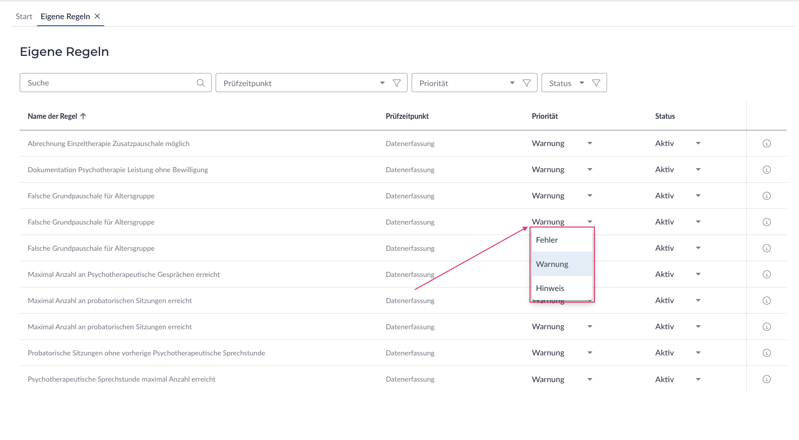Expand the Prüfzeitpunkt filter dropdown
Screen dimensions: 799x440
coord(382,83)
